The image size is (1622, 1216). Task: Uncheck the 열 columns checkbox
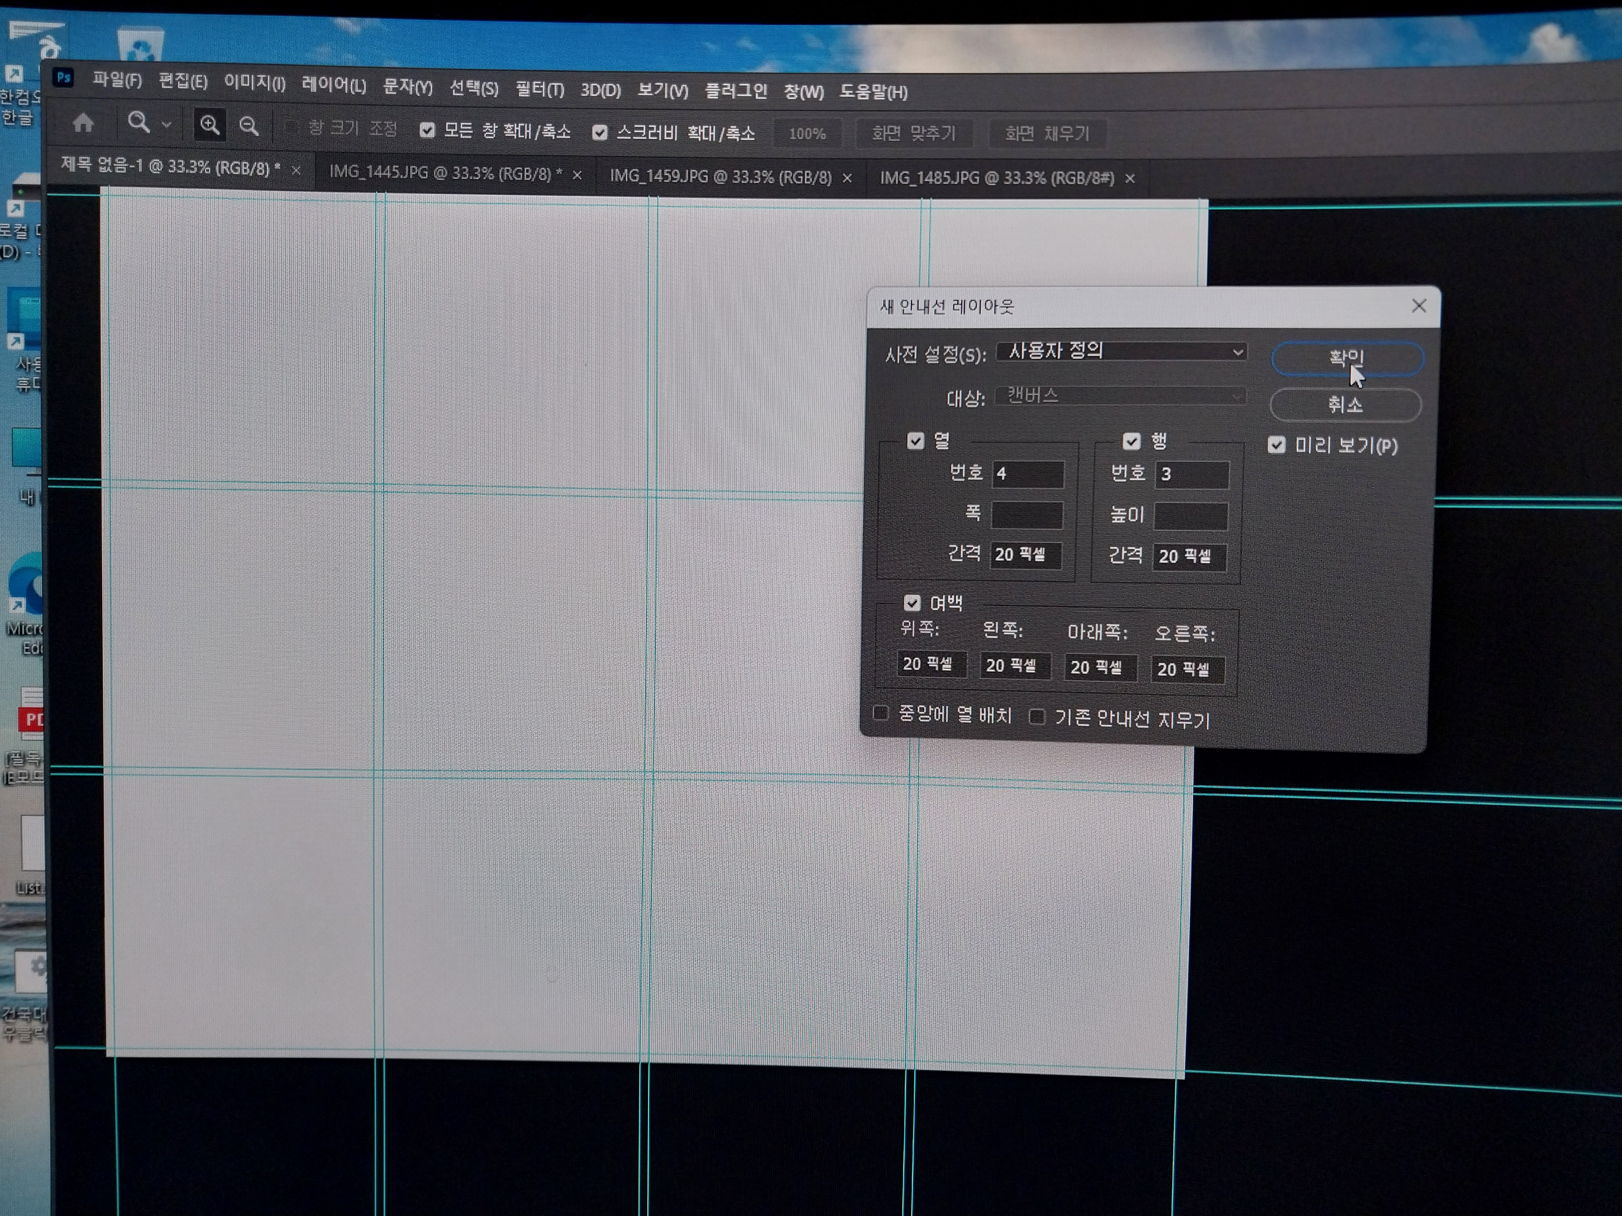(x=915, y=441)
